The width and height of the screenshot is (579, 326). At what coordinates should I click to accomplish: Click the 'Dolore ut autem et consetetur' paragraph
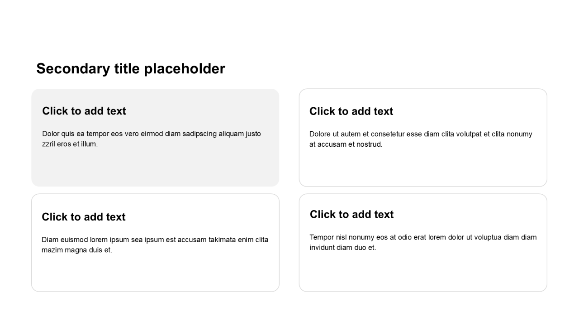[421, 139]
